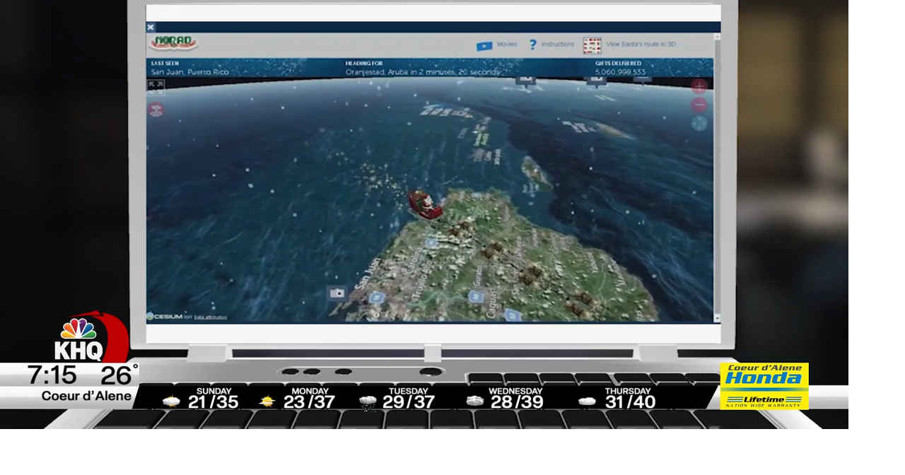905x475 pixels.
Task: Open the Data attribution link
Action: (212, 317)
